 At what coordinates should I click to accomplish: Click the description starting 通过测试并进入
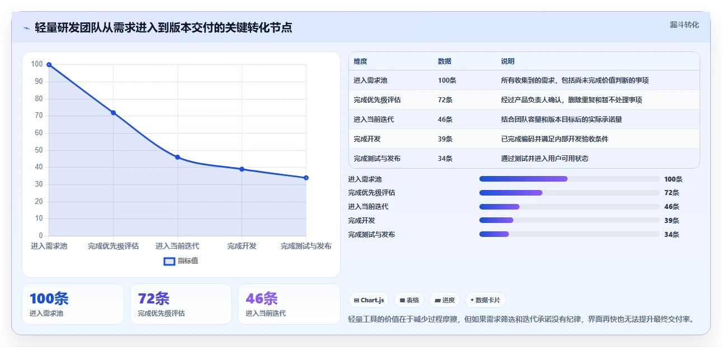[x=545, y=159]
